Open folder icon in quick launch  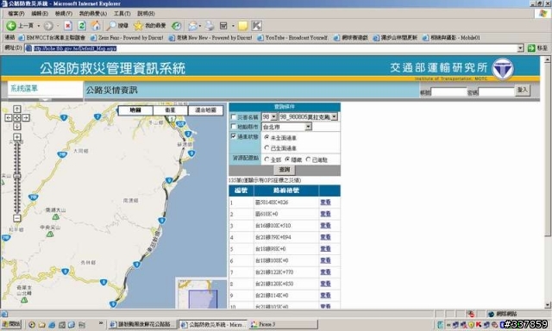tap(41, 325)
